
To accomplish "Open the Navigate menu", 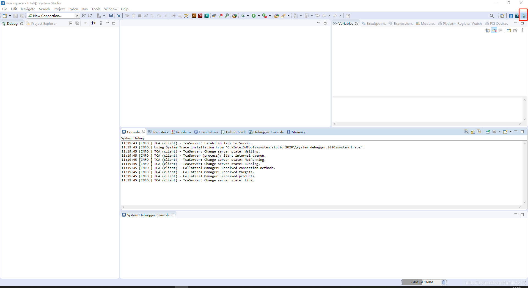I will 28,9.
